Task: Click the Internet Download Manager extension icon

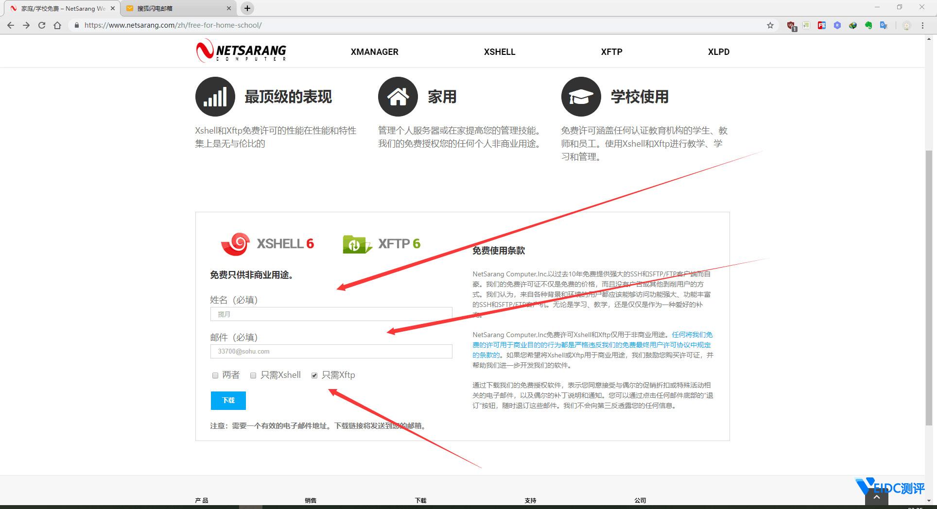Action: (x=852, y=25)
